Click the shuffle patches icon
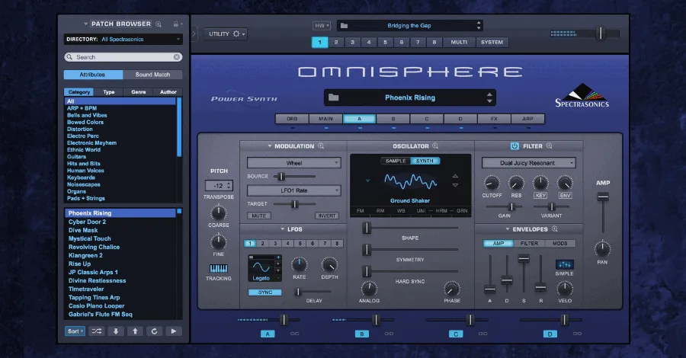 (x=97, y=331)
